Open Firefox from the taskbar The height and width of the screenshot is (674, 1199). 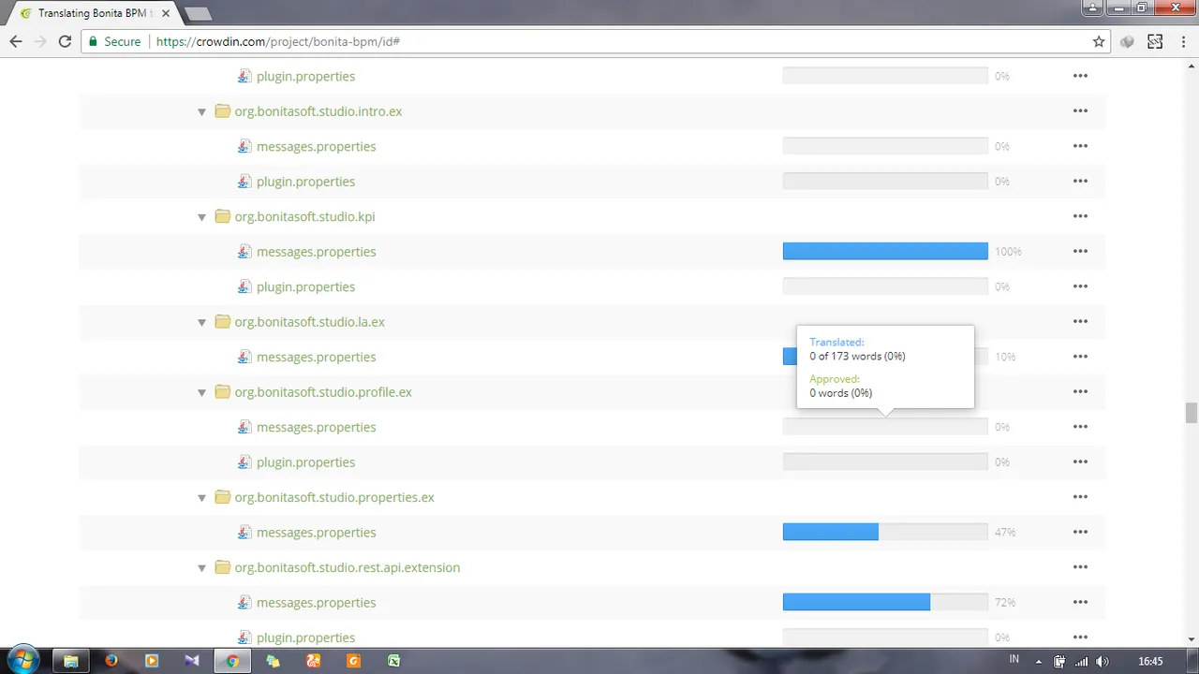111,660
